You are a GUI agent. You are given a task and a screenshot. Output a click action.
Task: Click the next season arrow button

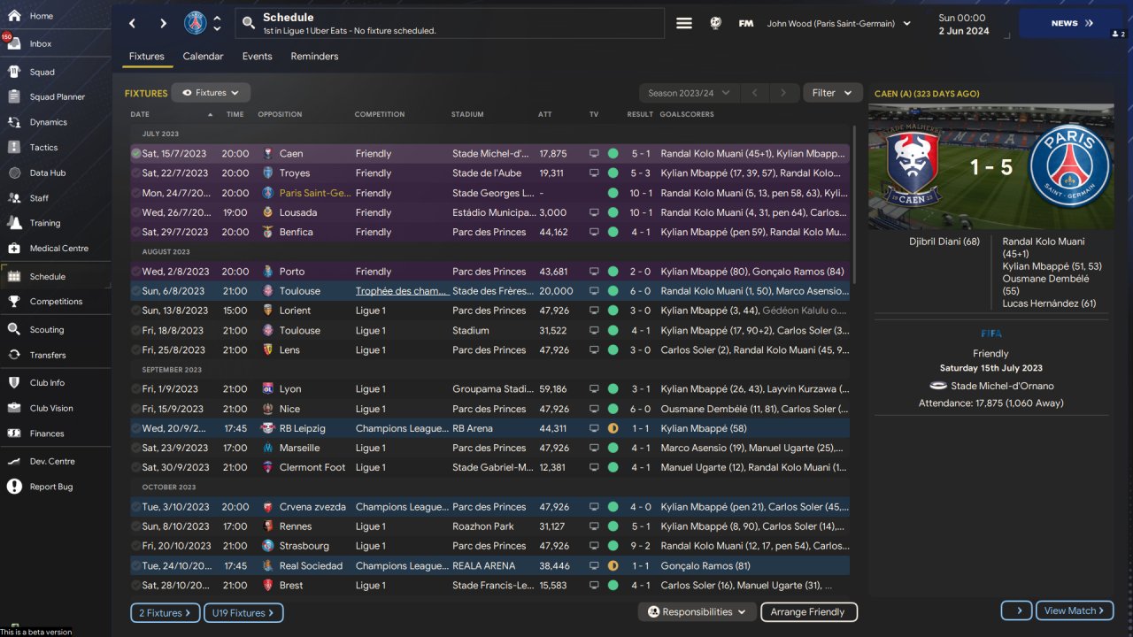tap(782, 93)
